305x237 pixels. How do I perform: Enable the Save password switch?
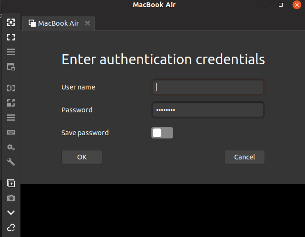coord(162,133)
